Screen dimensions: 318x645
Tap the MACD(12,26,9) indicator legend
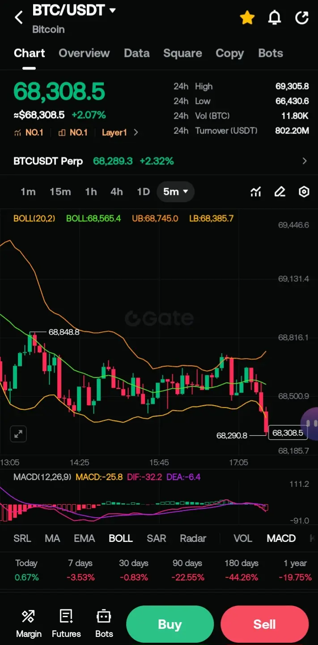[x=42, y=477]
